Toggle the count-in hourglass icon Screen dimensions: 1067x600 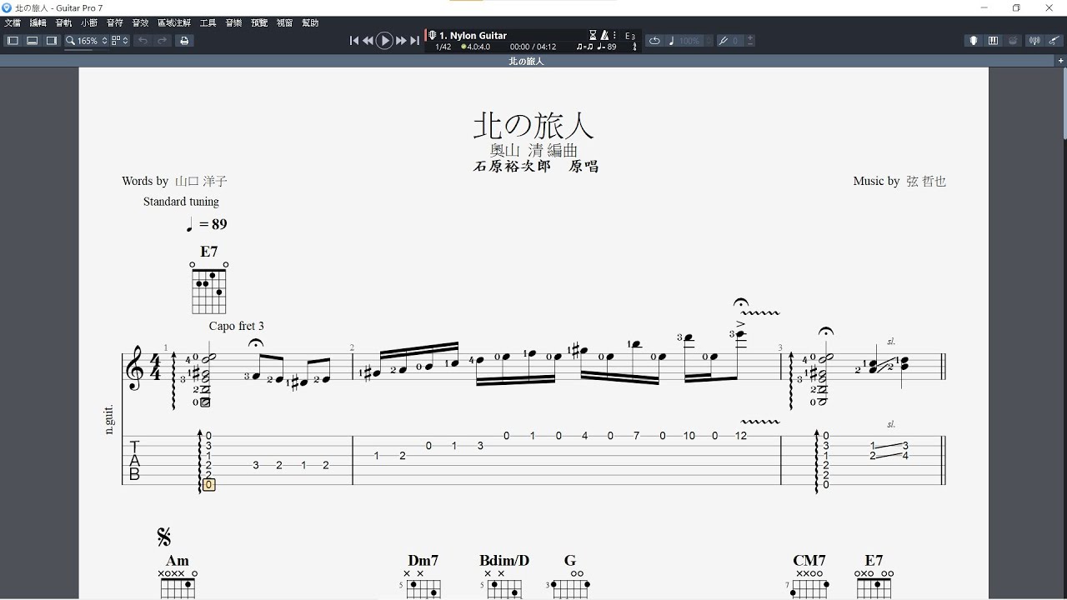pyautogui.click(x=594, y=36)
